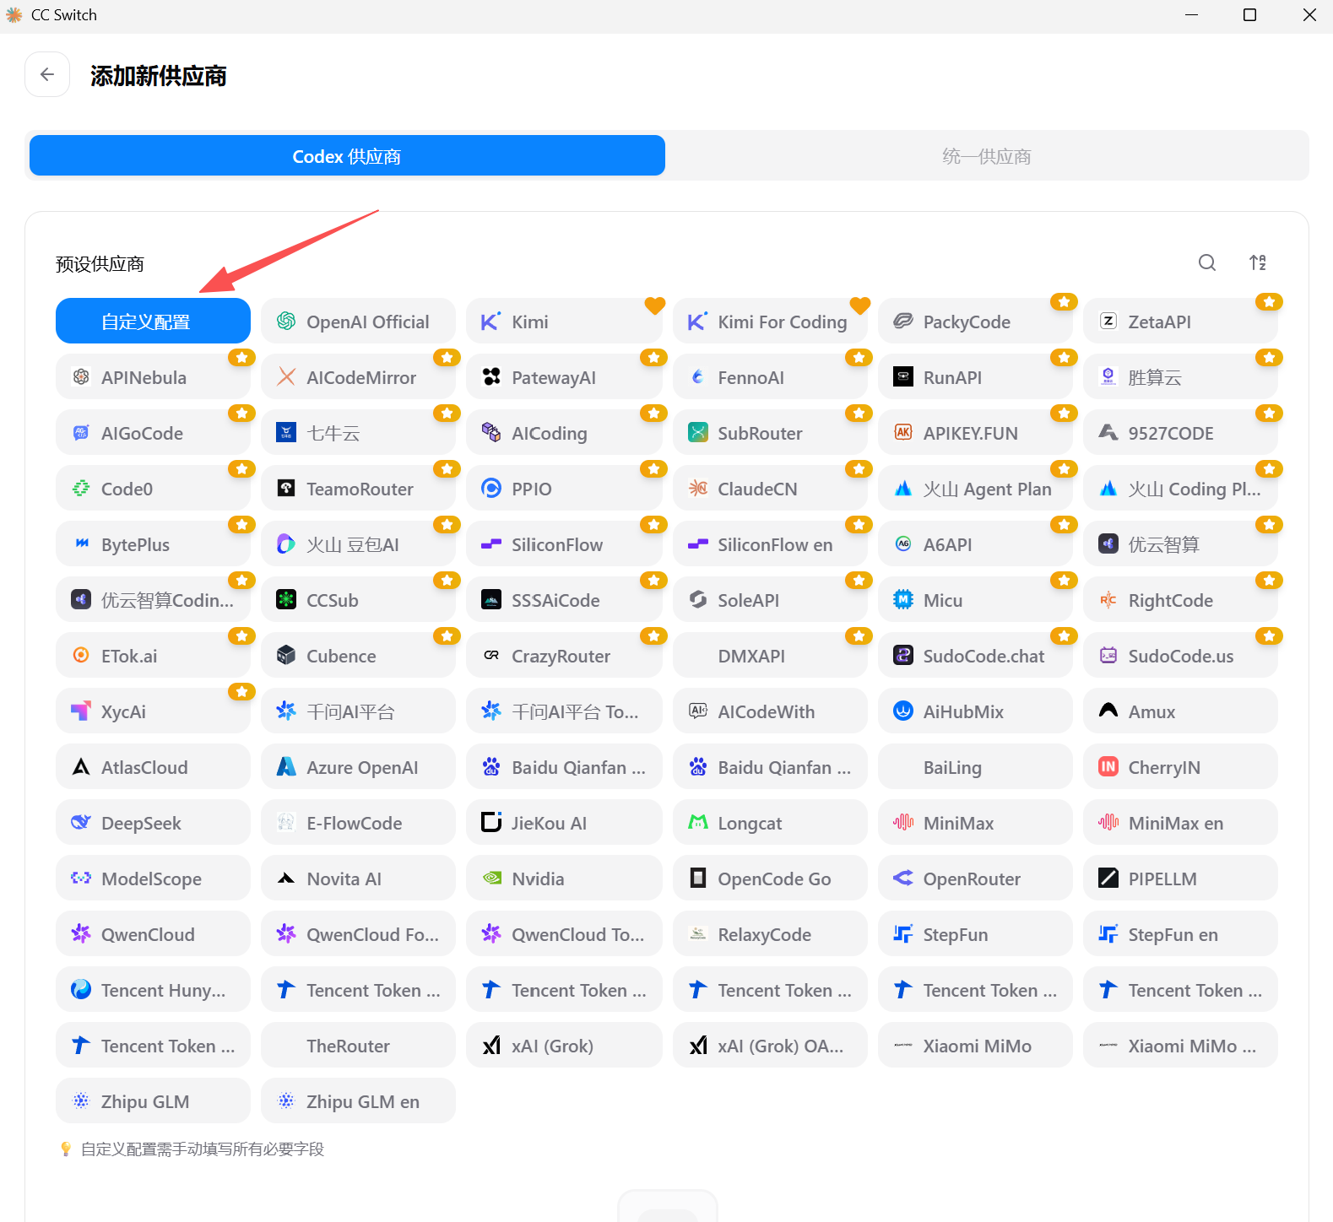Viewport: 1333px width, 1222px height.
Task: Choose the DMXAPI provider preset
Action: (770, 656)
